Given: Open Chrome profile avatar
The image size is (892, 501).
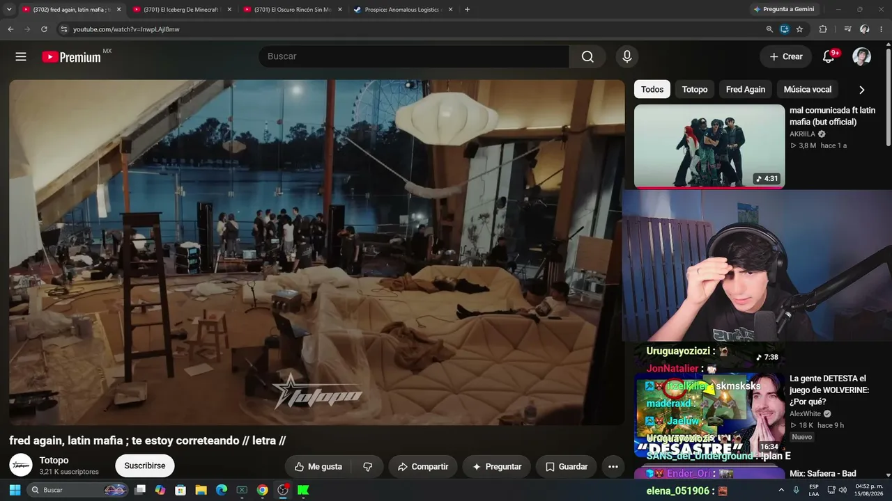Looking at the screenshot, I should (x=865, y=29).
